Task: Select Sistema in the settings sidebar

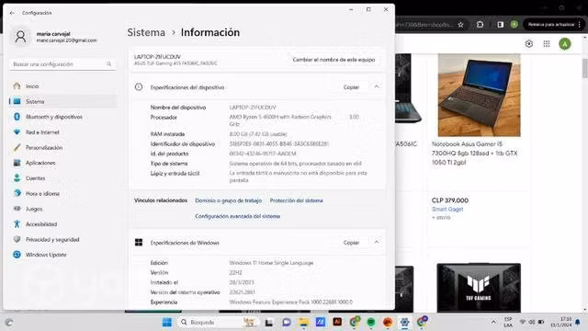Action: [63, 101]
